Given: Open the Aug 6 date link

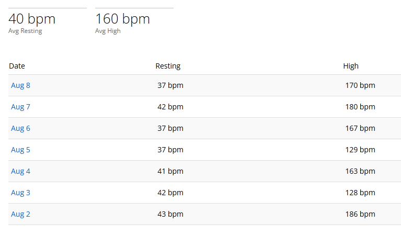Looking at the screenshot, I should pyautogui.click(x=20, y=128).
